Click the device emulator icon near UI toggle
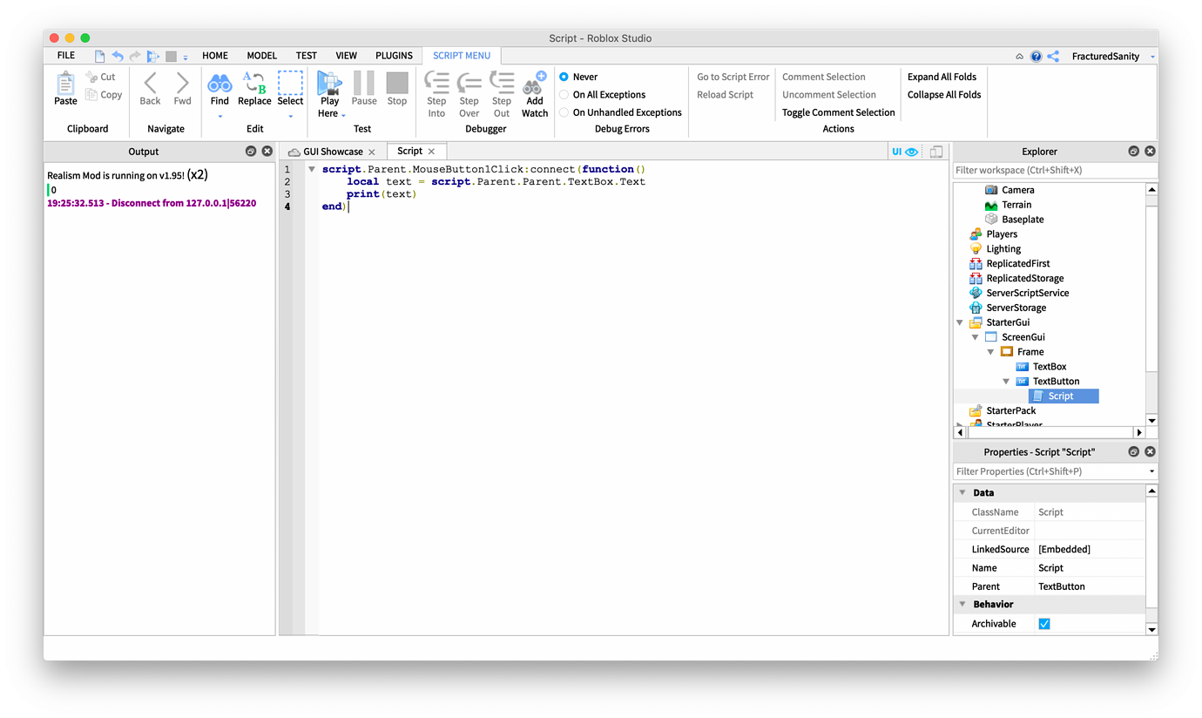1202x718 pixels. point(935,151)
